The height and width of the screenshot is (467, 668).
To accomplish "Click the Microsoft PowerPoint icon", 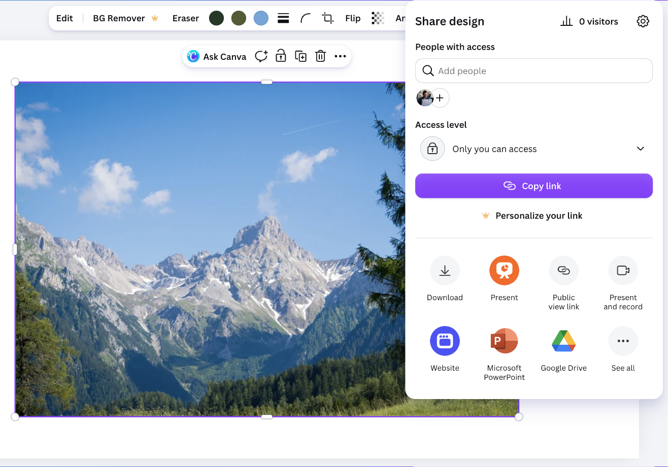I will 504,341.
